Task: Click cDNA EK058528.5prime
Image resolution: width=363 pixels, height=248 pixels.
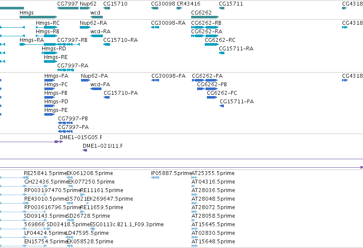Action: 90,242
